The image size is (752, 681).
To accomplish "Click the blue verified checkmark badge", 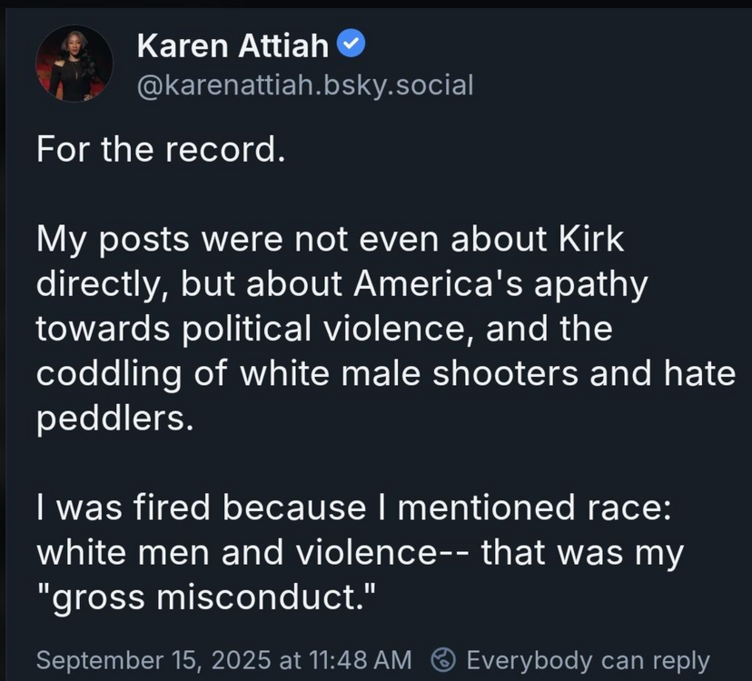I will click(352, 43).
